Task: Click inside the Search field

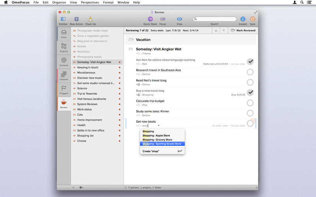Action: point(215,19)
